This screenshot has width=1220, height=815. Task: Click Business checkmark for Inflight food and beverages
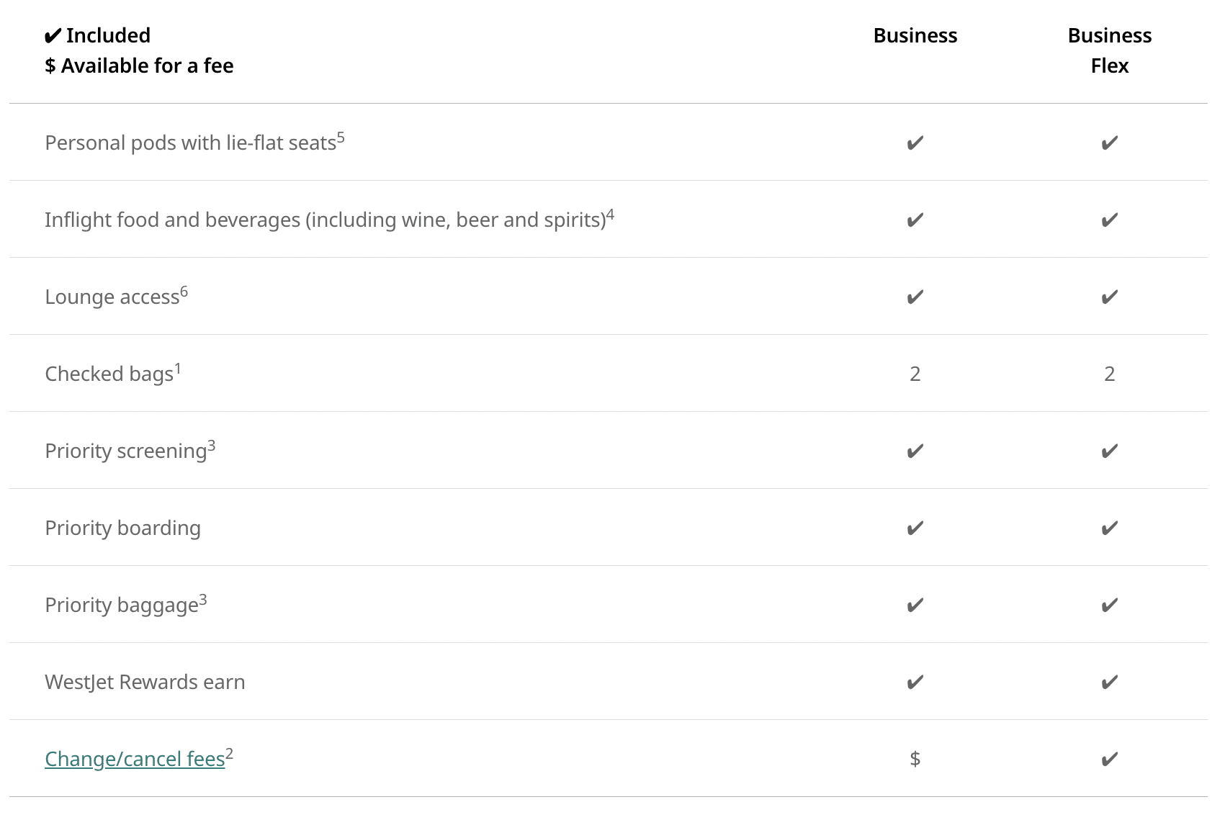coord(915,220)
